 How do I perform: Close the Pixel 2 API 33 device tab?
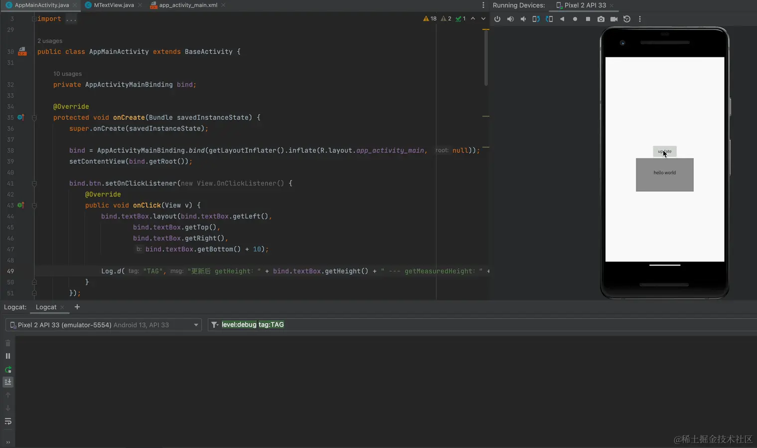[x=611, y=5]
